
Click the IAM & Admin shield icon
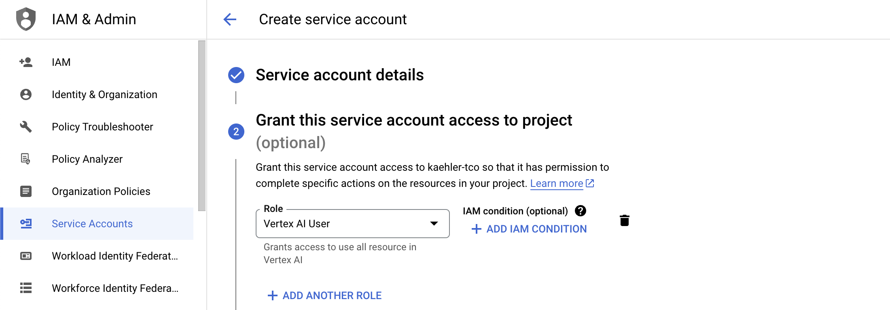(x=26, y=19)
